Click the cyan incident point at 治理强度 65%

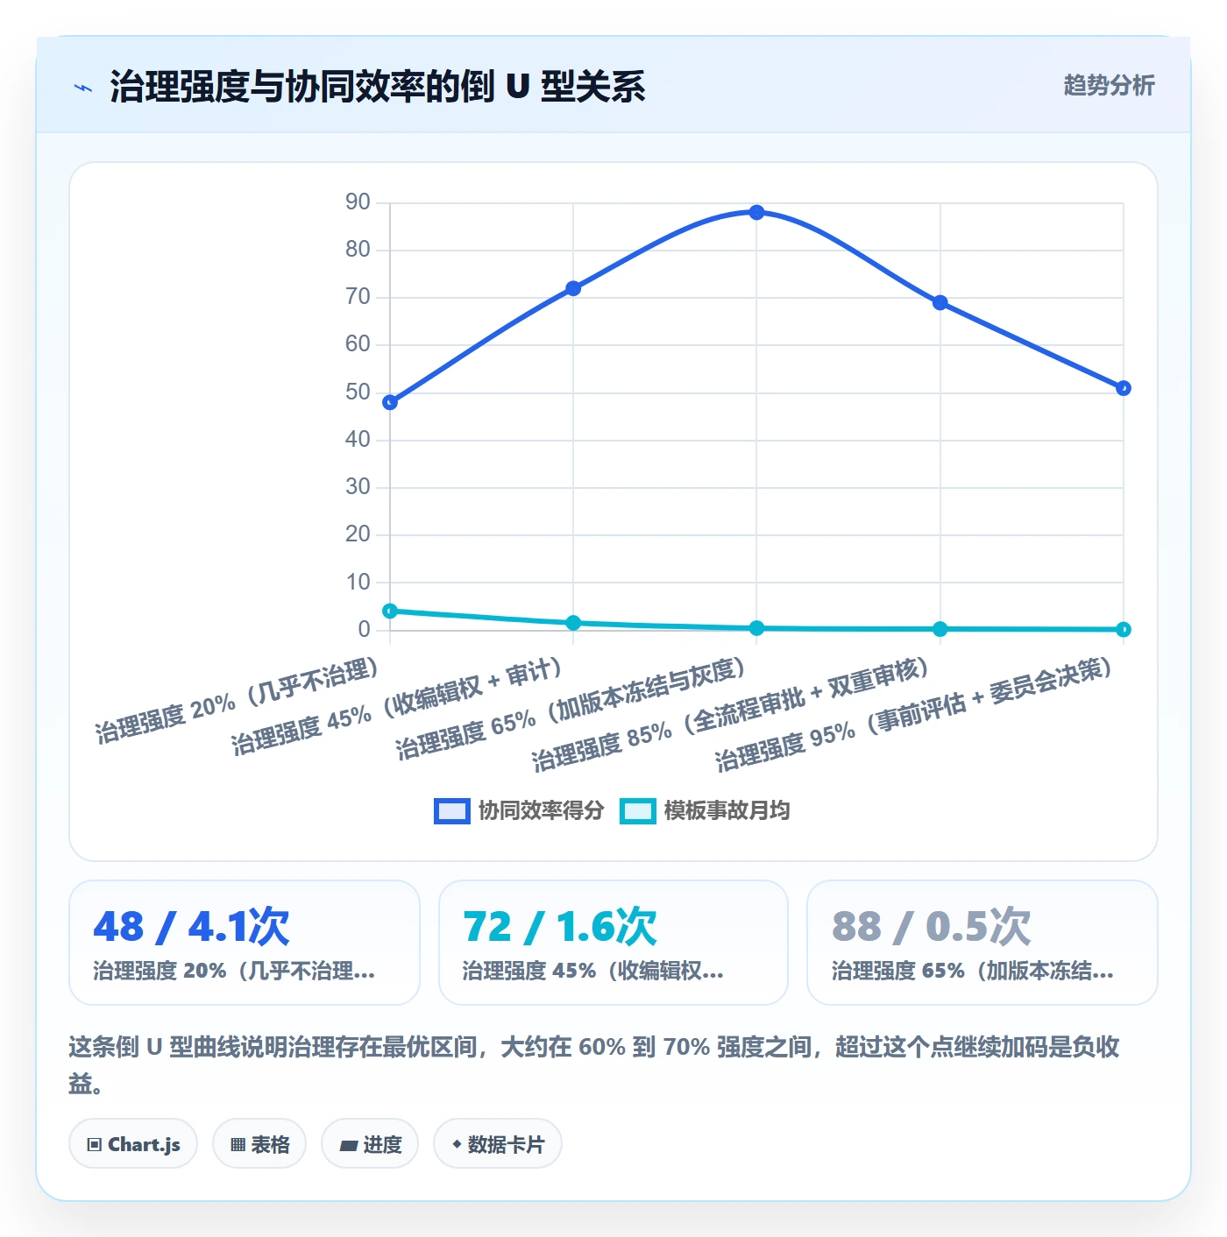coord(756,628)
